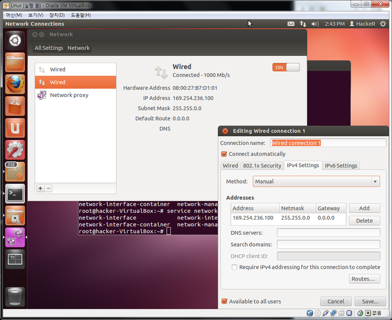
Task: Save the wired connection settings
Action: [x=370, y=301]
